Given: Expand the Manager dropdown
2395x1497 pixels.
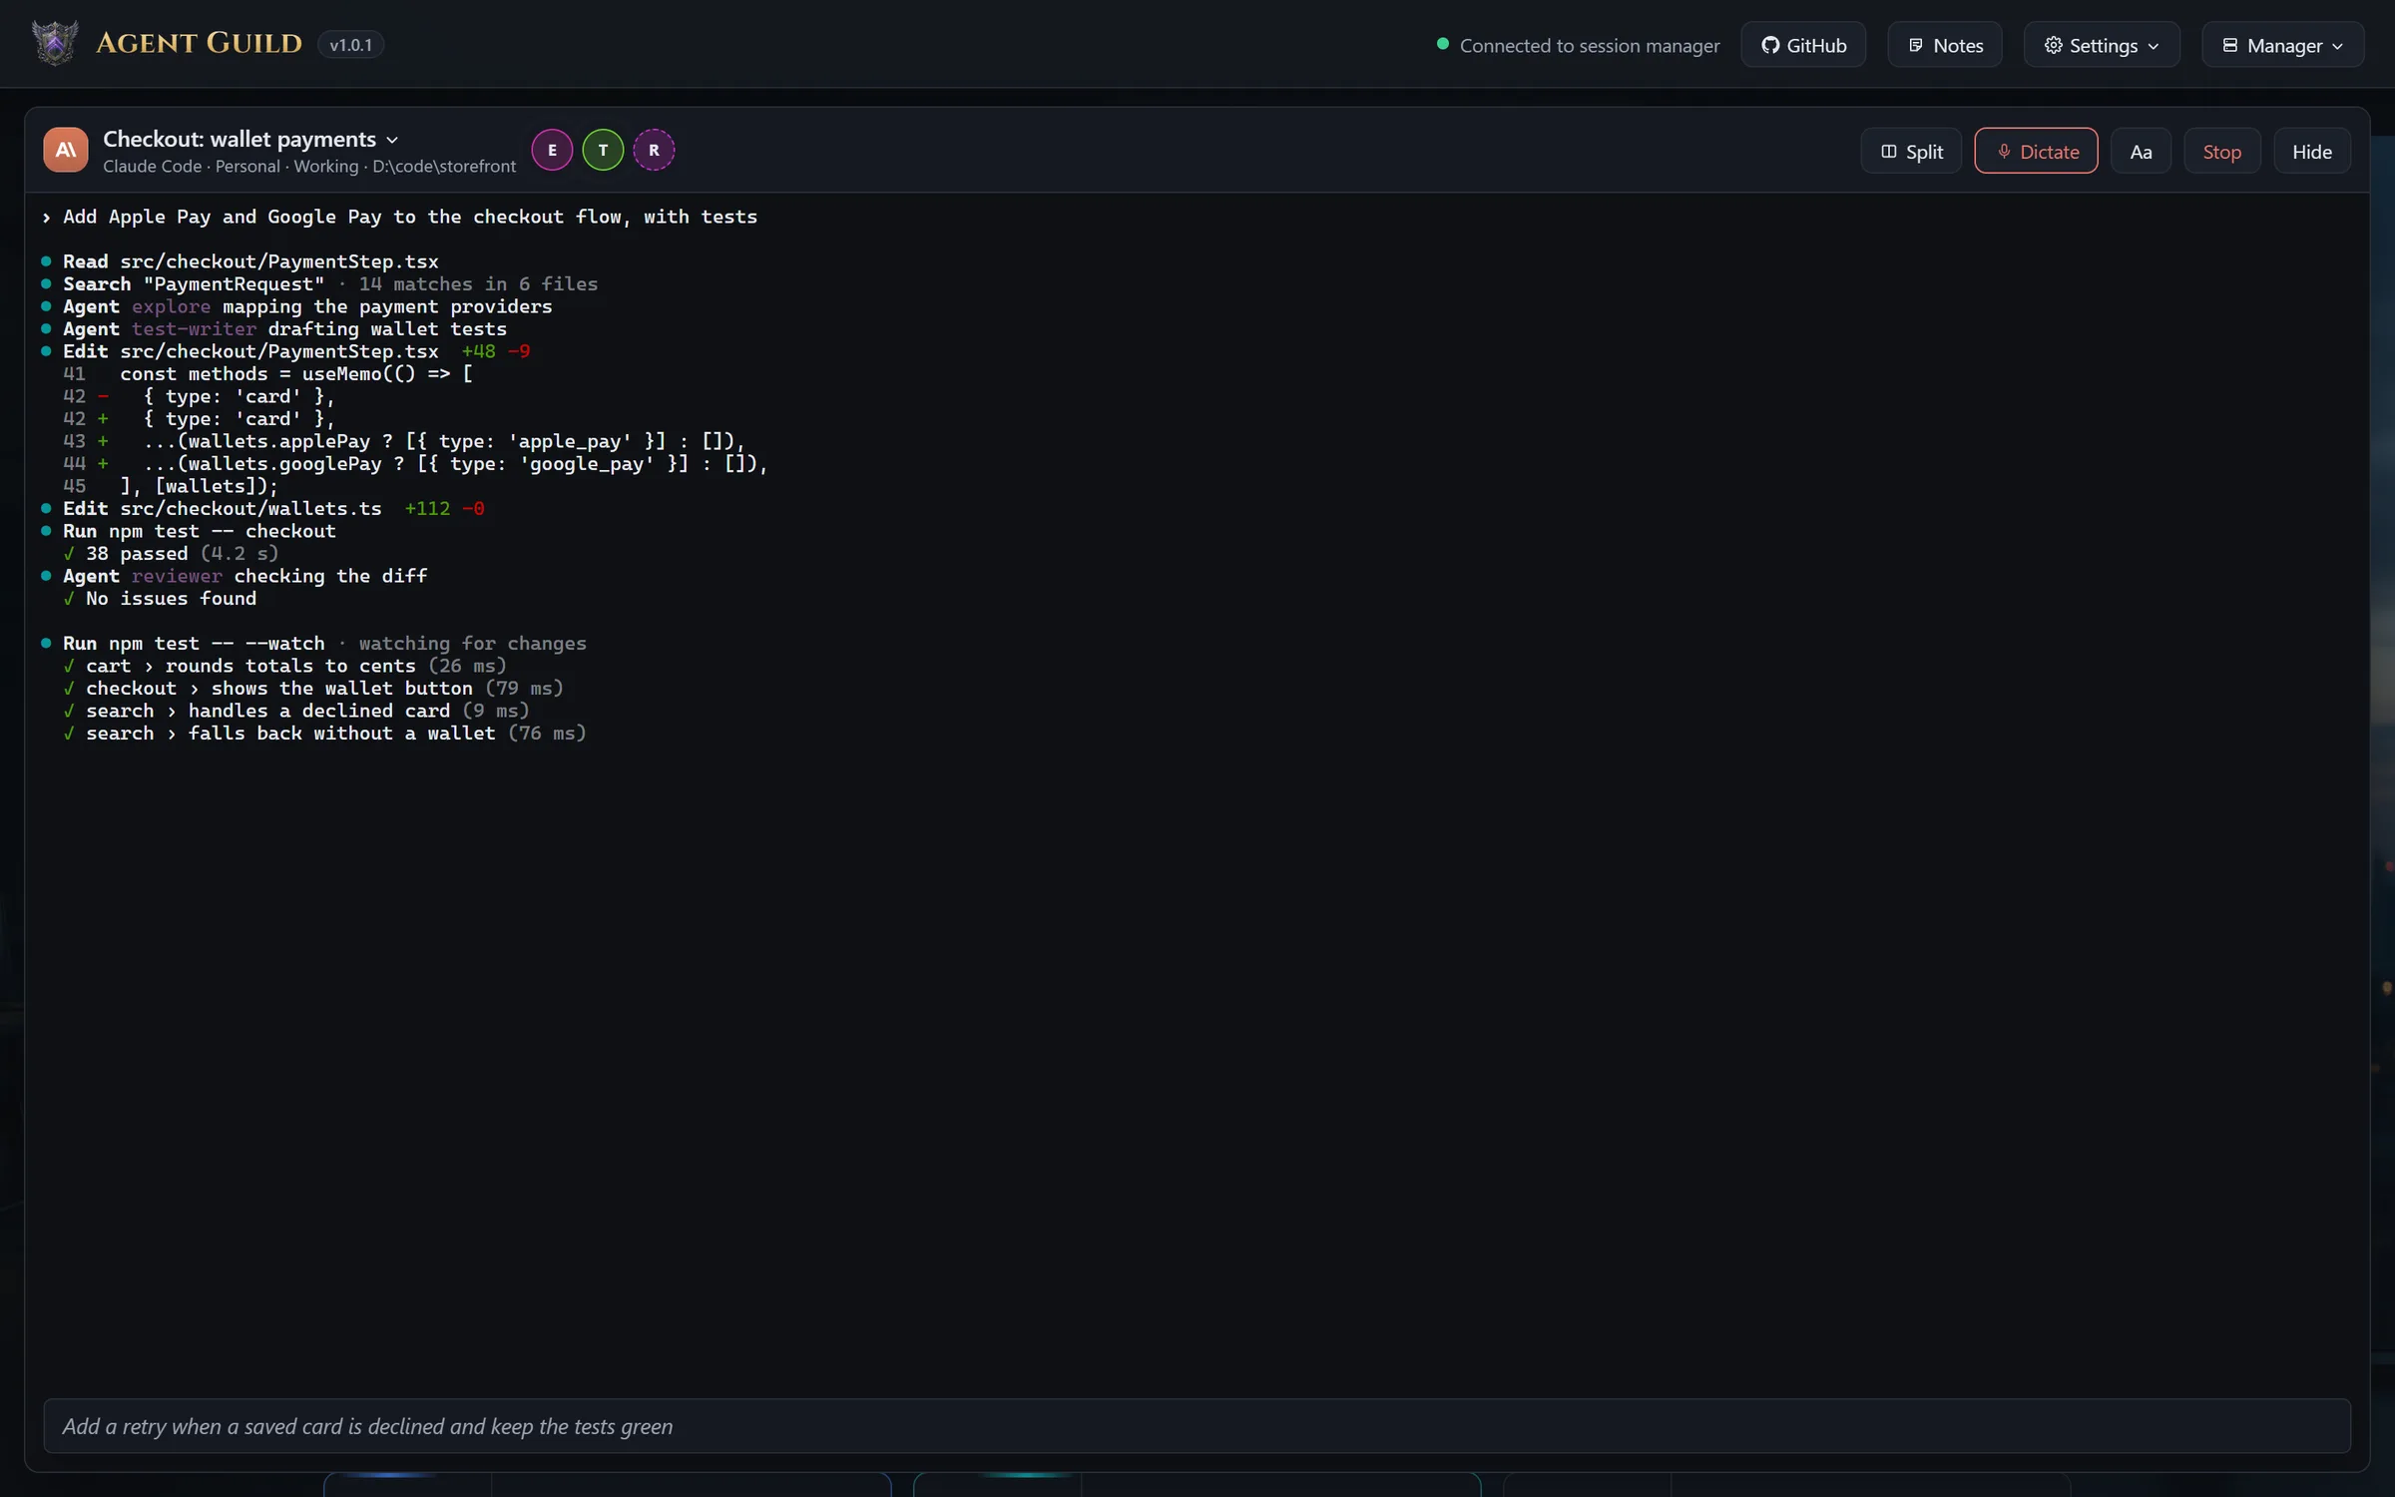Looking at the screenshot, I should tap(2283, 45).
